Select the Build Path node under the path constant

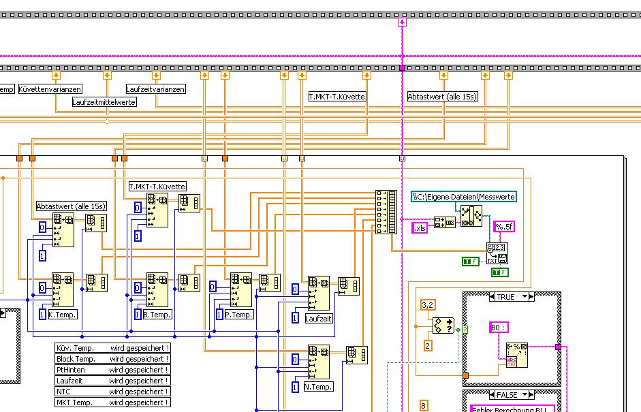pos(471,216)
